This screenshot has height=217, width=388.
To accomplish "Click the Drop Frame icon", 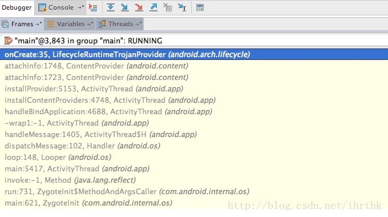I will [168, 7].
